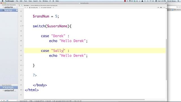This screenshot has width=181, height=102.
Task: Click the ?> closing PHP tag
Action: pos(35,75)
